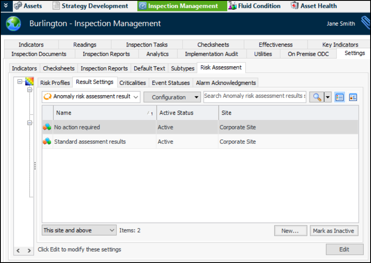Select the Risk Assessment settings tab
The width and height of the screenshot is (371, 263).
pyautogui.click(x=221, y=68)
